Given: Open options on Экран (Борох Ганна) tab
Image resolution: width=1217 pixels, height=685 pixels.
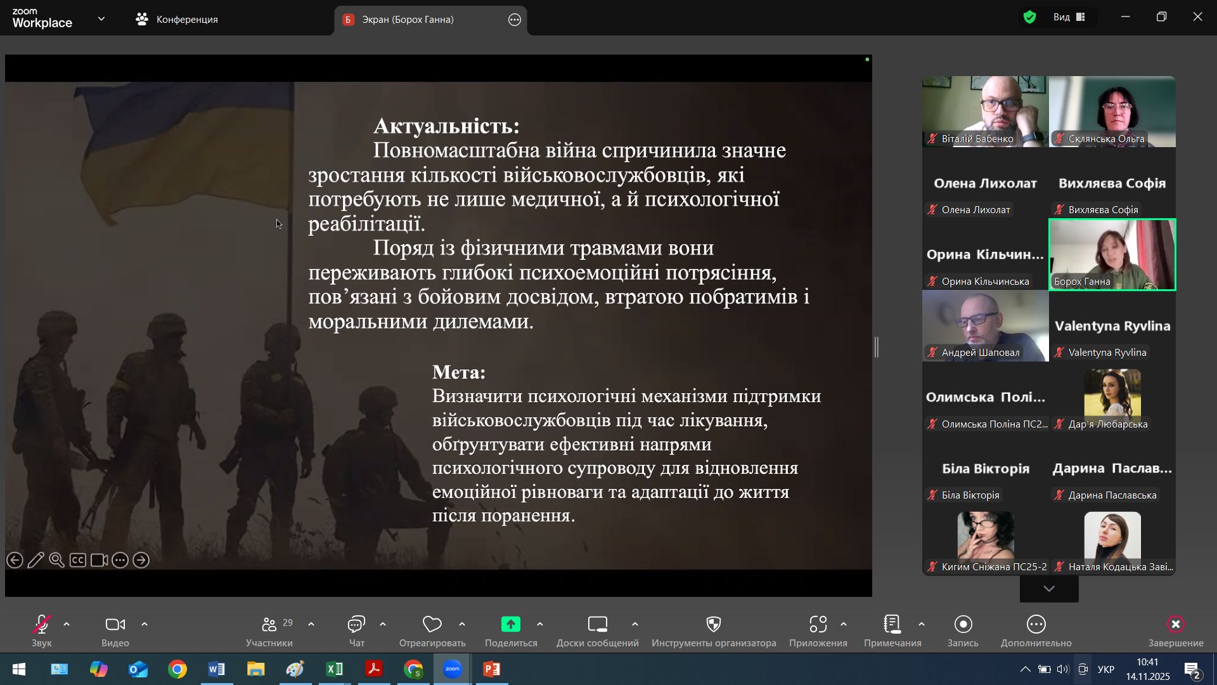Looking at the screenshot, I should click(x=515, y=20).
